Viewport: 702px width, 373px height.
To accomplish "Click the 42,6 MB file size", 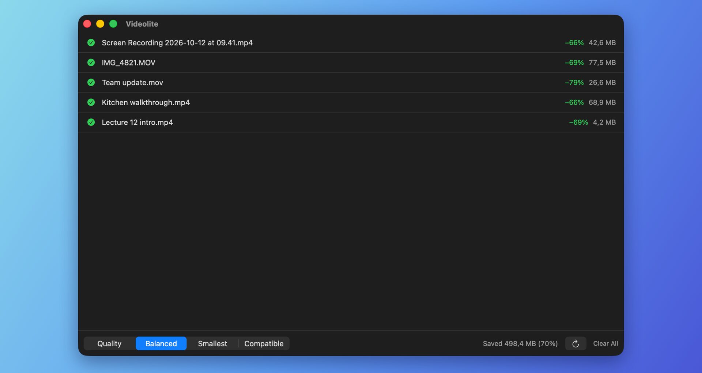I will [602, 43].
